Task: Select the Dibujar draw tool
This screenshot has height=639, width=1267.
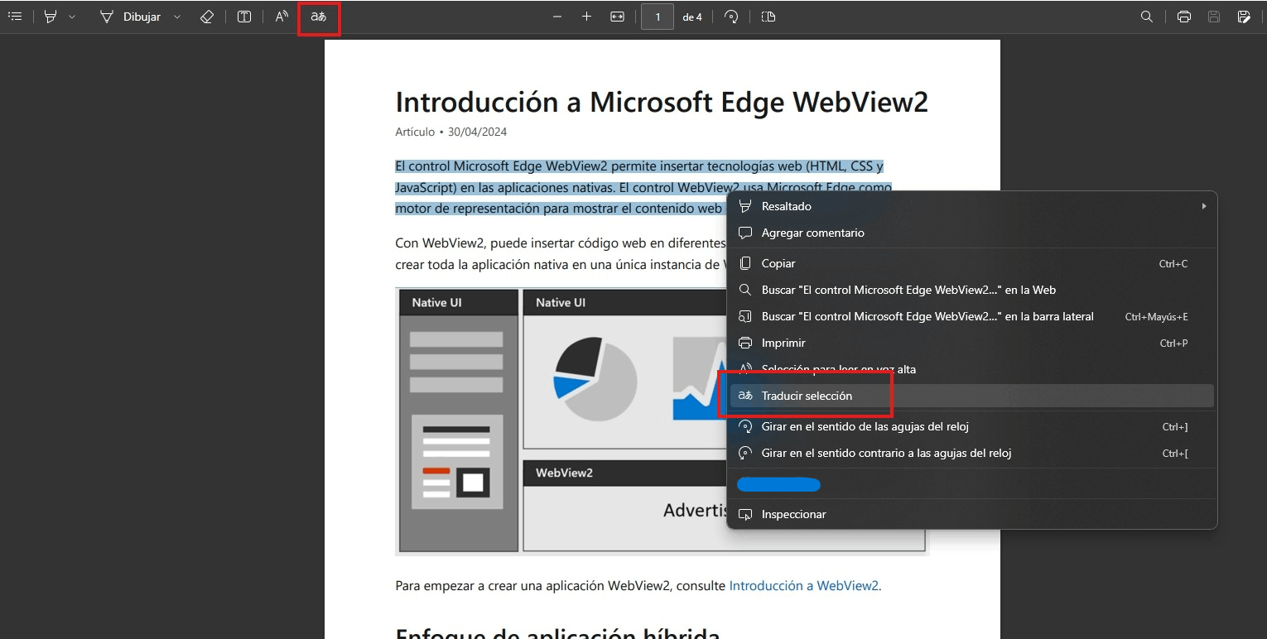Action: 130,17
